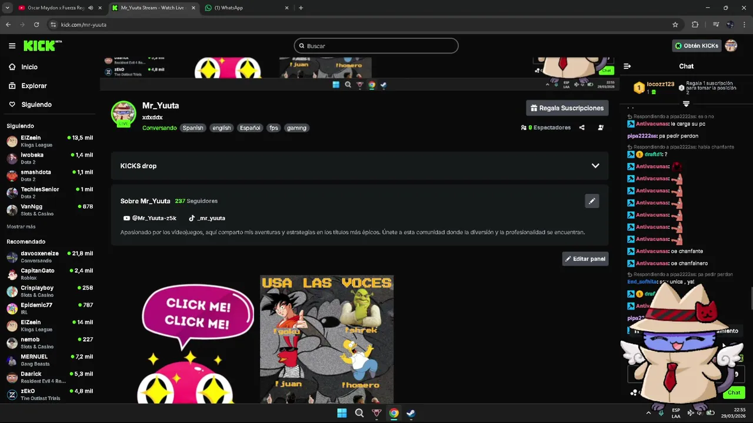
Task: Open the VanNgg Slots & Casino channel
Action: click(49, 210)
